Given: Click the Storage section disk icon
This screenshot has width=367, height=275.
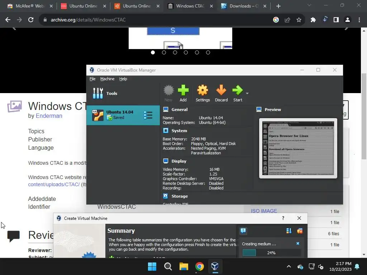Looking at the screenshot, I should pos(166,196).
